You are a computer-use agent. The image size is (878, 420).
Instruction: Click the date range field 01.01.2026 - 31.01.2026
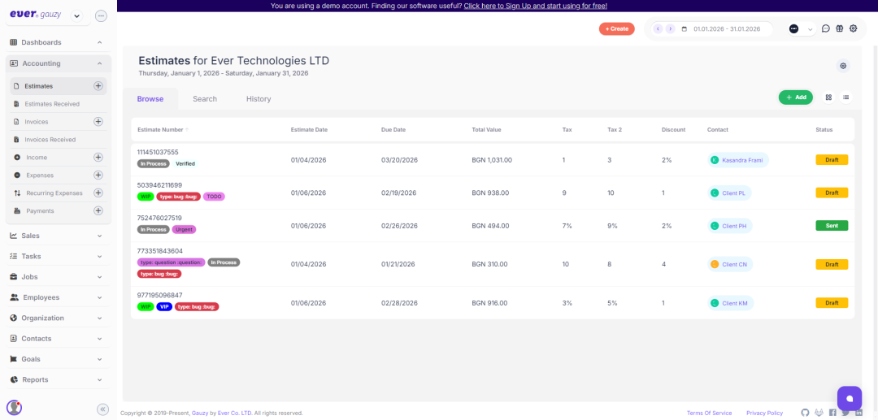tap(726, 29)
